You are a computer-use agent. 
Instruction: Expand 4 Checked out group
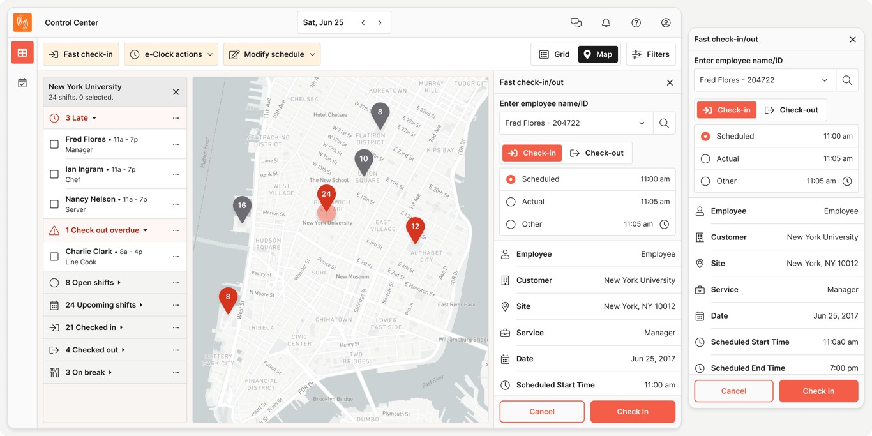pos(123,350)
